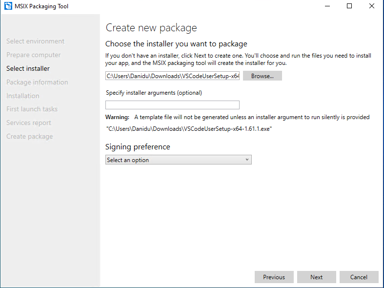
Task: Click the Browse... button
Action: [x=263, y=76]
